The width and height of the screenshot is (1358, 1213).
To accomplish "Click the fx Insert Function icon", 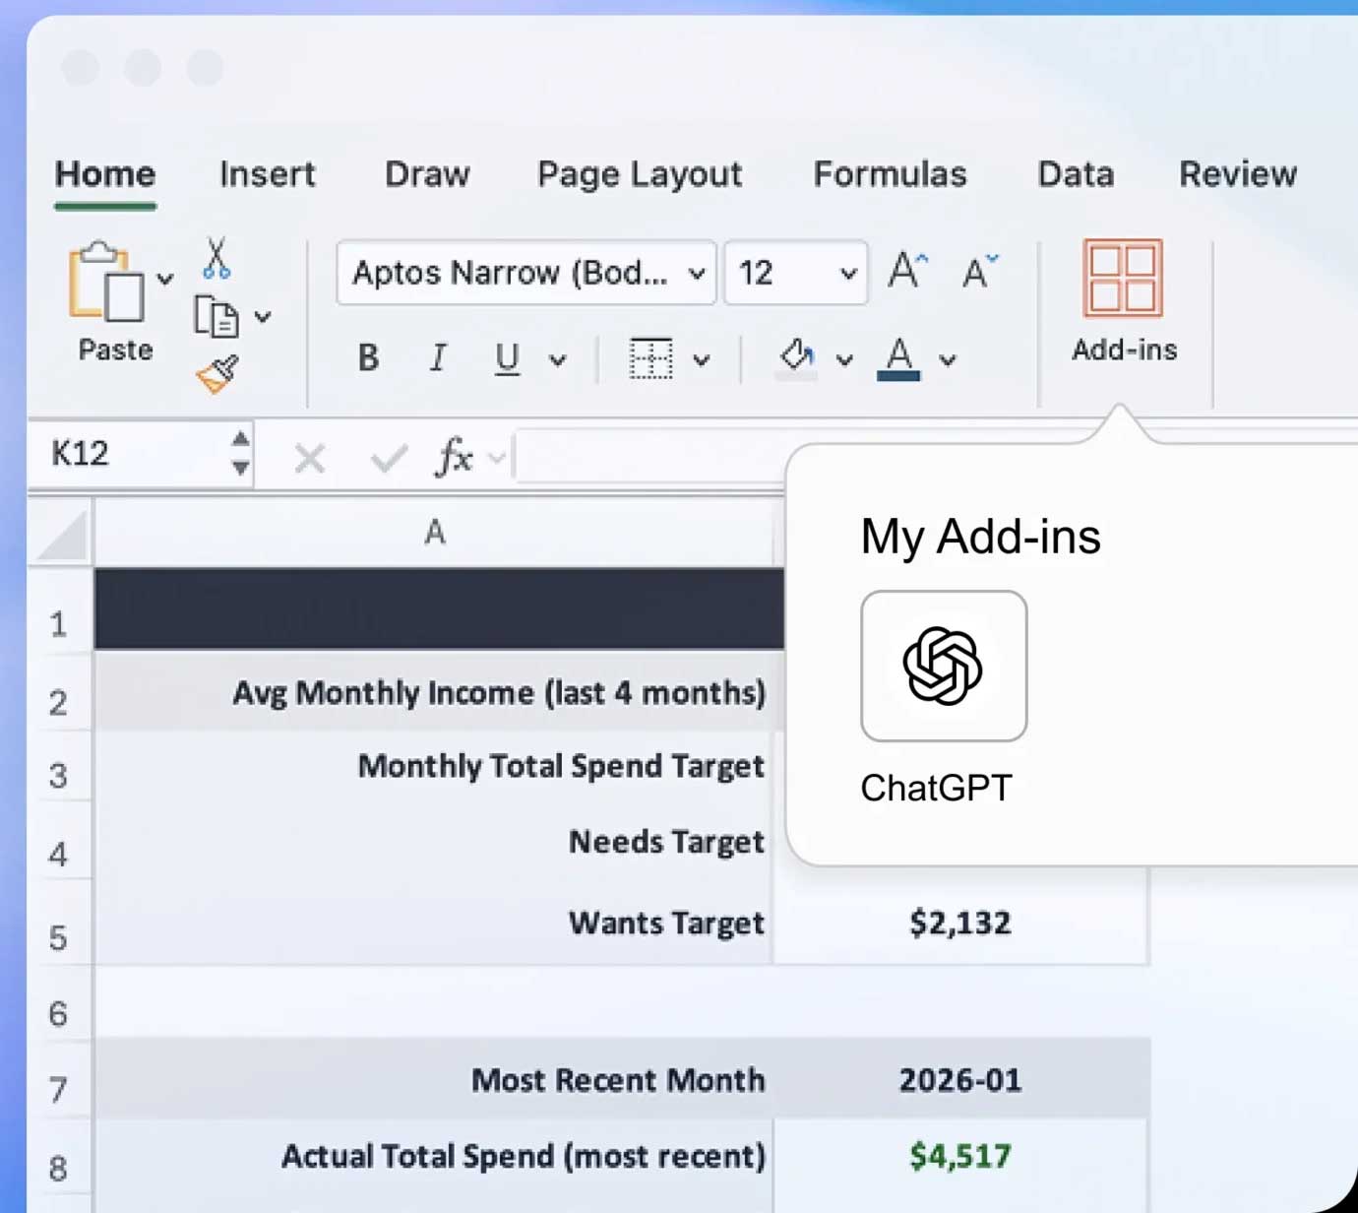I will coord(455,457).
